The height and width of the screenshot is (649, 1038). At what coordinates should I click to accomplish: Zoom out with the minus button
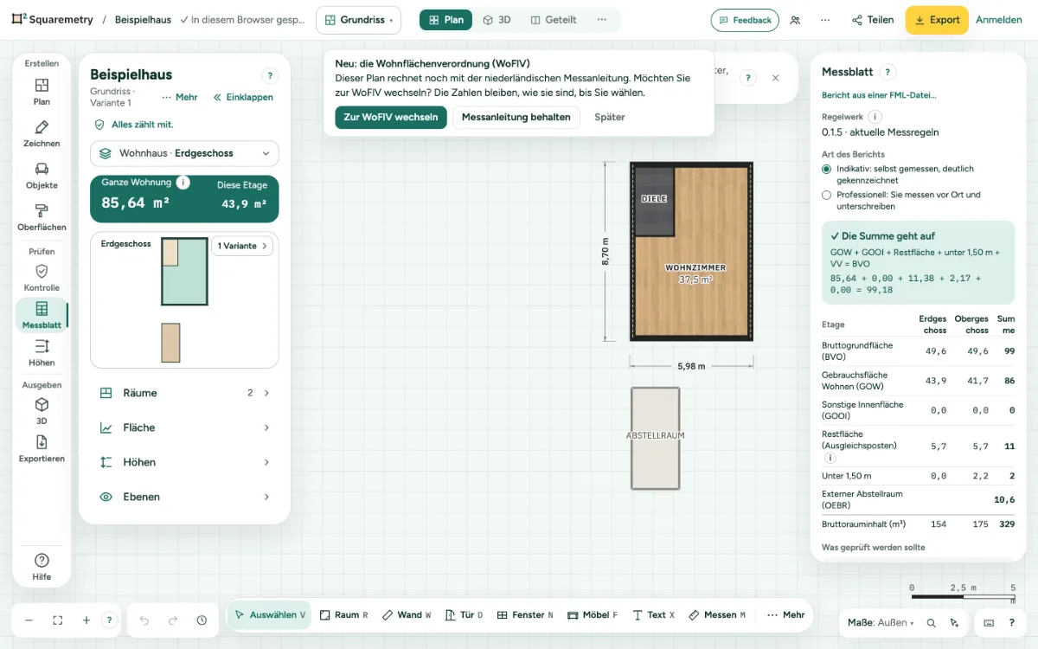[x=29, y=620]
